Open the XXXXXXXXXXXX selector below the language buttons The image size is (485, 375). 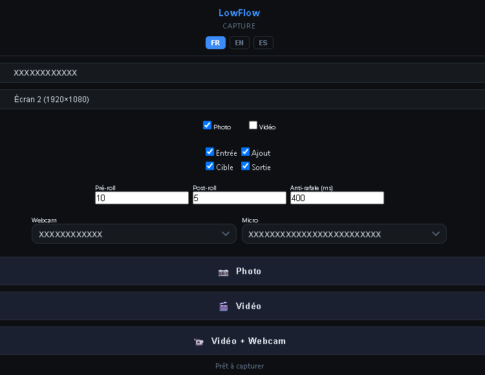[242, 72]
